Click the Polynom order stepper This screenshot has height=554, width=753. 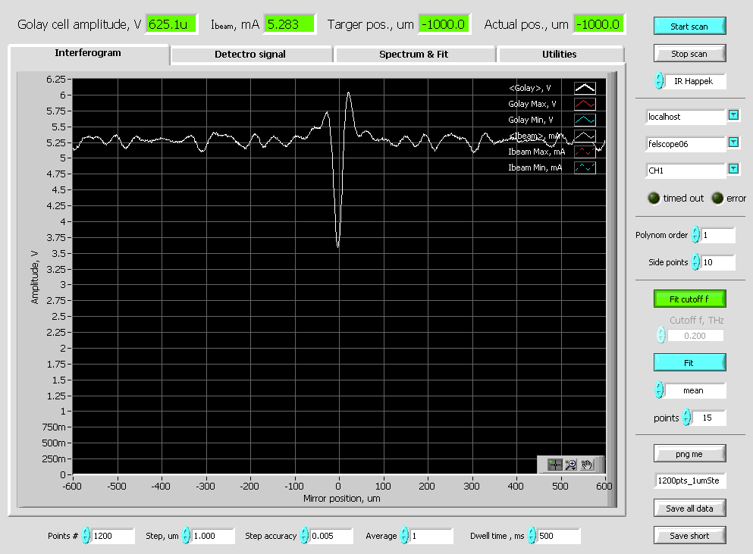click(695, 234)
